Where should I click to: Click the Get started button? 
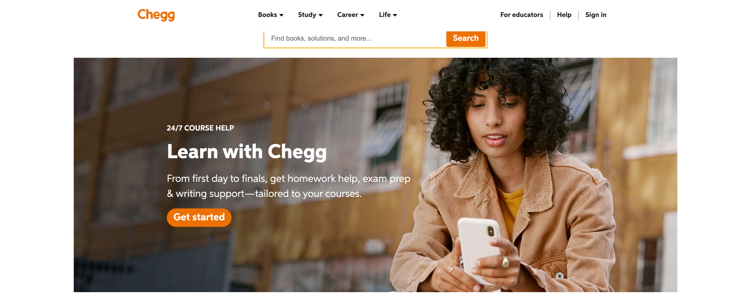199,217
